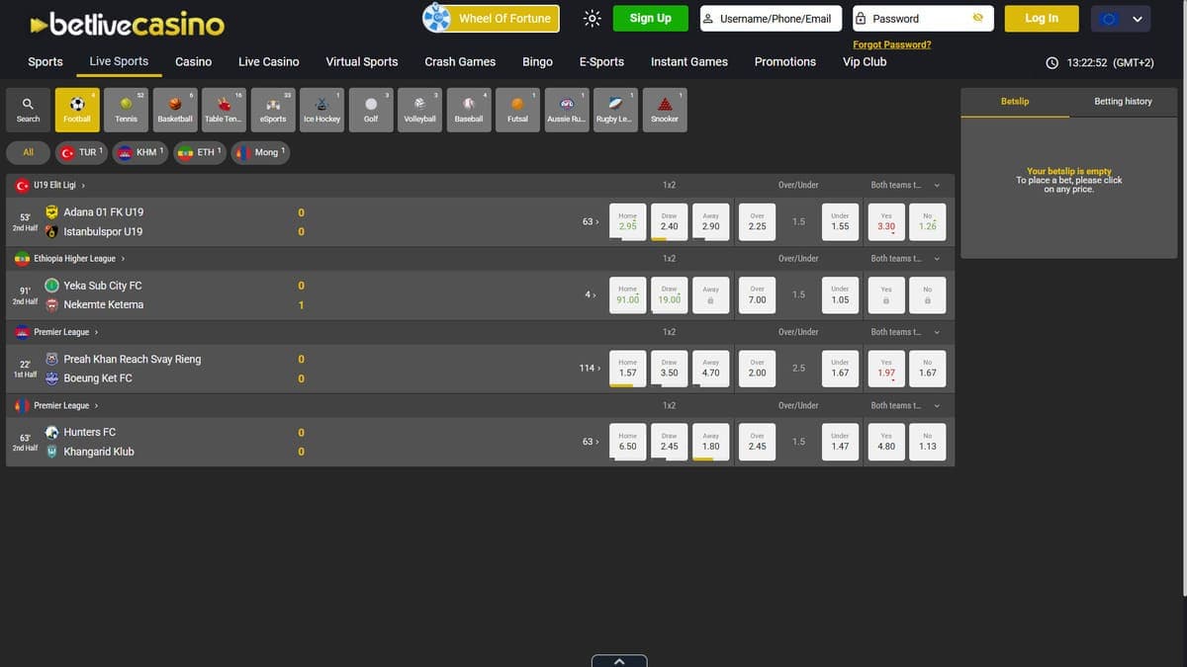The height and width of the screenshot is (667, 1187).
Task: Select the Aussie Rules sport icon
Action: click(567, 110)
